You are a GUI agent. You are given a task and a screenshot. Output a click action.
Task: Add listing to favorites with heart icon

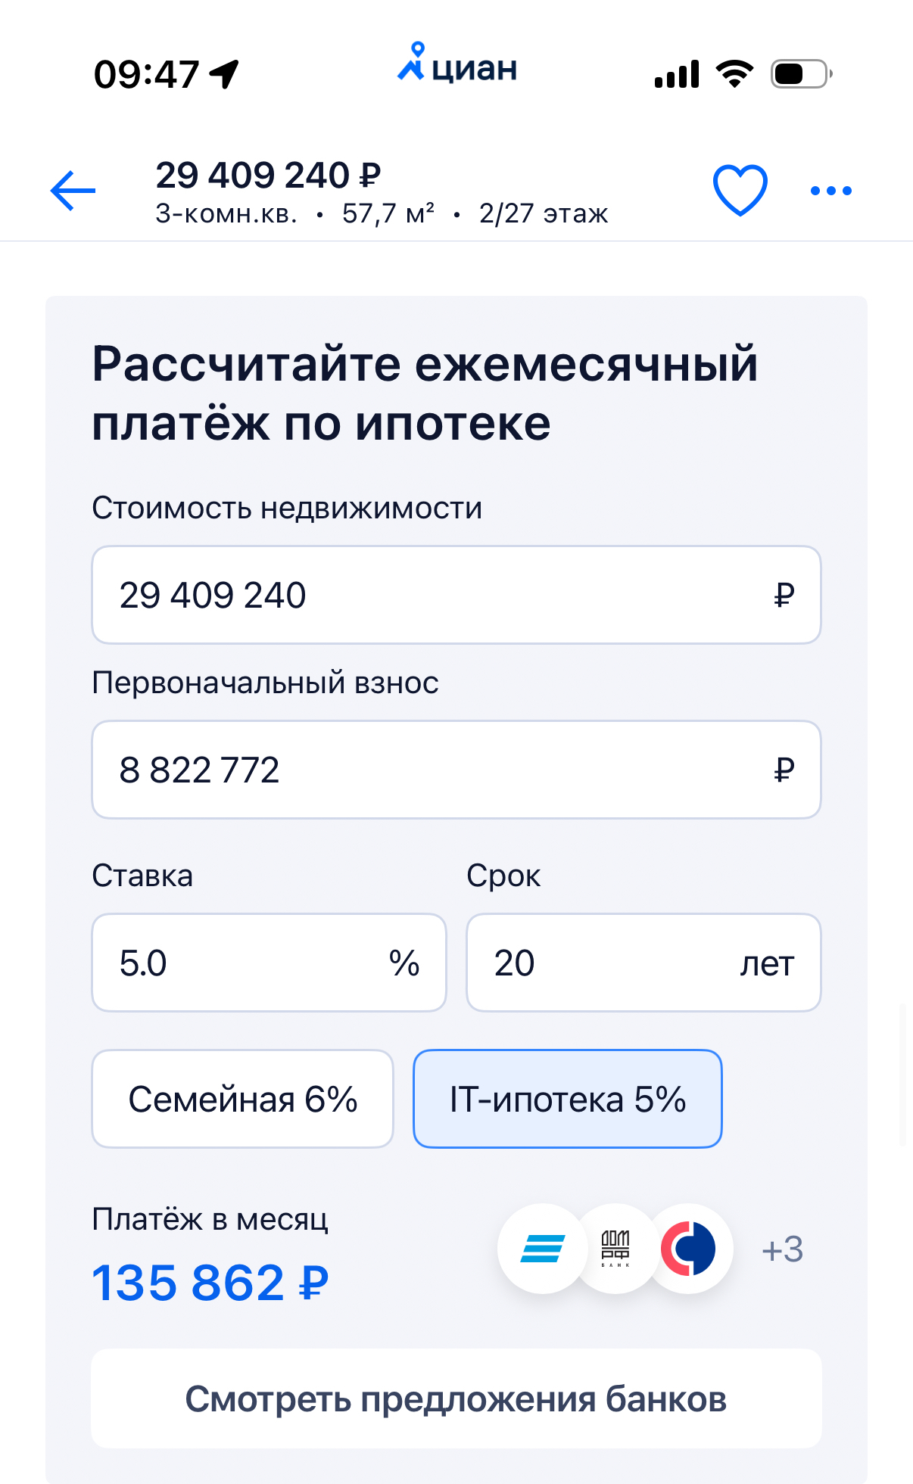click(740, 190)
